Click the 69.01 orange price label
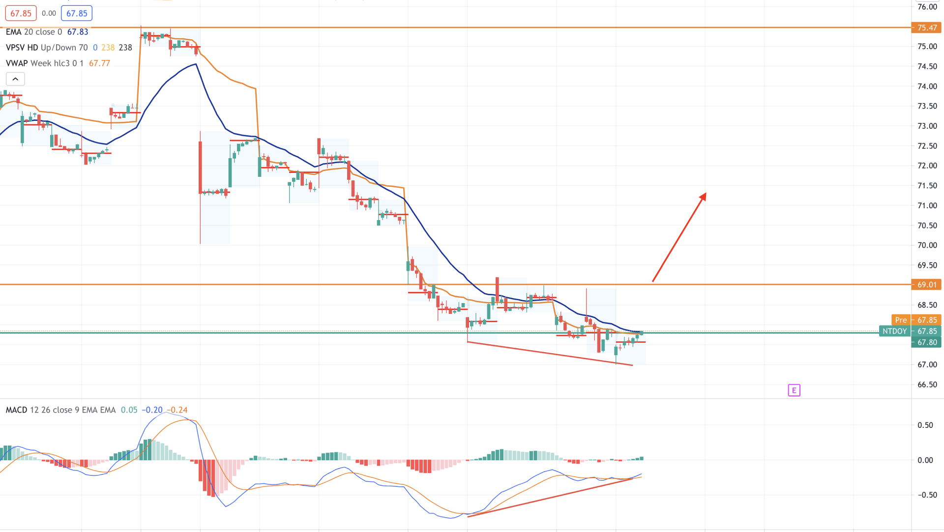Viewport: 944px width, 532px height. 926,284
